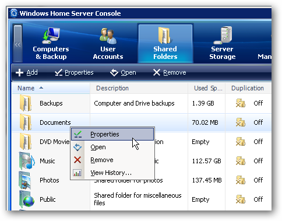Click the 112.57 GB used space value

coord(207,161)
